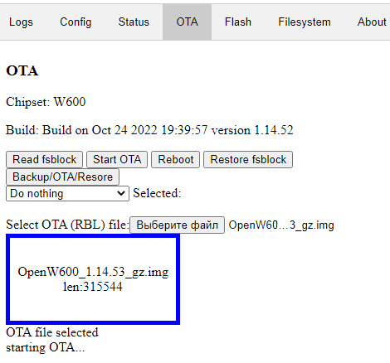Click the Выберите файл file chooser
390x363 pixels.
click(177, 225)
